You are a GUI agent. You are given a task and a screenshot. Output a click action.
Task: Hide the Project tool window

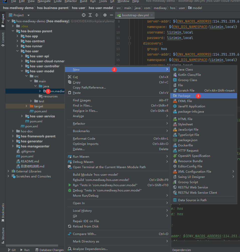(111, 15)
